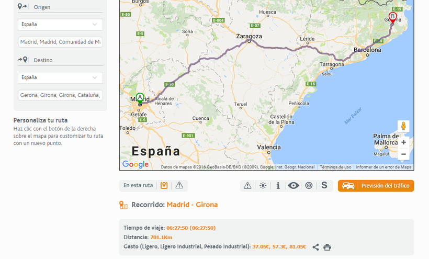Click the weather sun icon
The width and height of the screenshot is (429, 259).
pyautogui.click(x=263, y=186)
